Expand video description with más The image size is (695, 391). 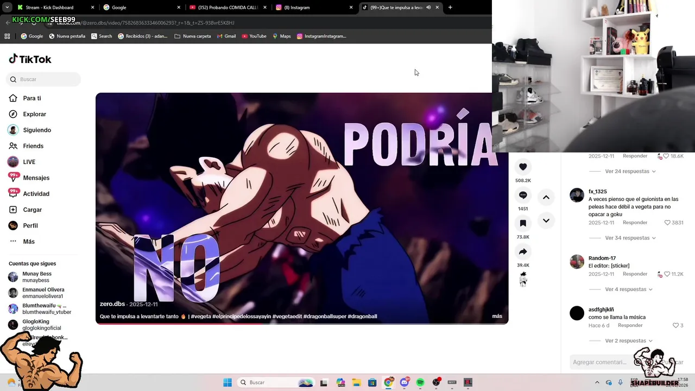pos(497,316)
